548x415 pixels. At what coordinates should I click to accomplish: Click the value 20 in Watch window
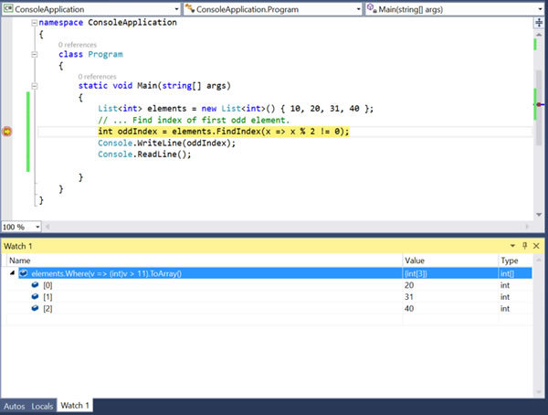pos(409,285)
